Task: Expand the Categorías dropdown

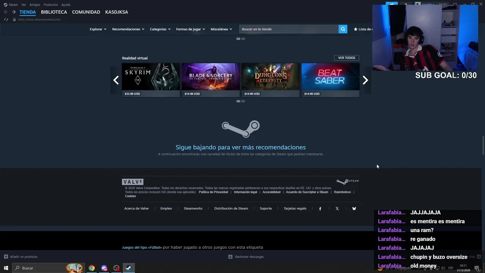Action: pyautogui.click(x=160, y=29)
